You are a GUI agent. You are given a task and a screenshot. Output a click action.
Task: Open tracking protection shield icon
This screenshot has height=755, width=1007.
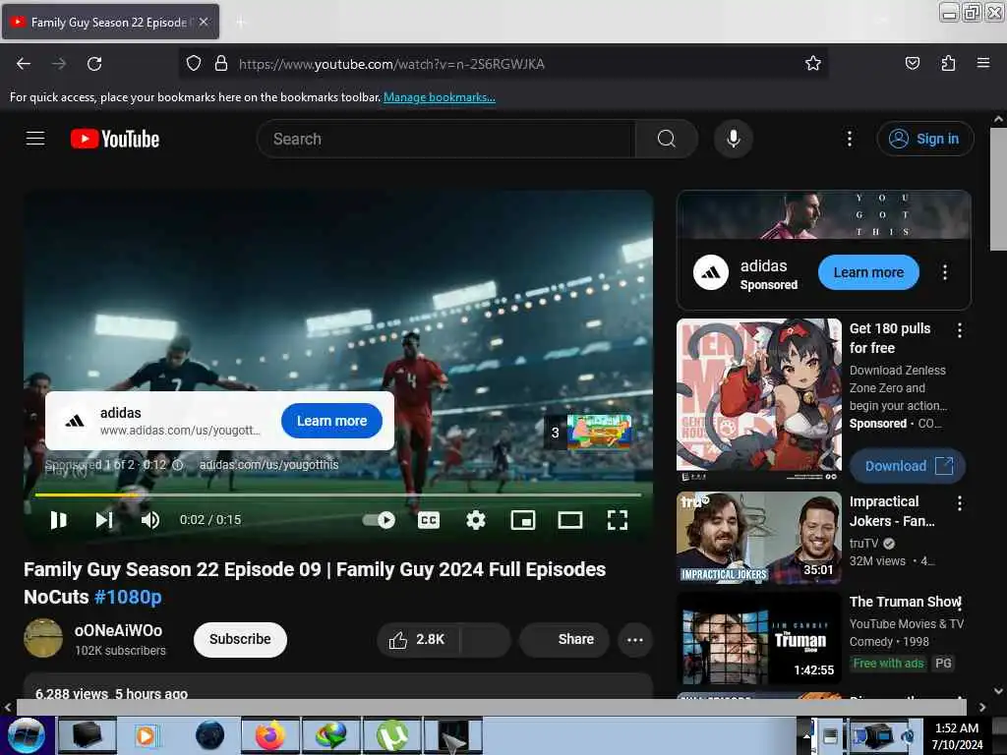pyautogui.click(x=194, y=64)
